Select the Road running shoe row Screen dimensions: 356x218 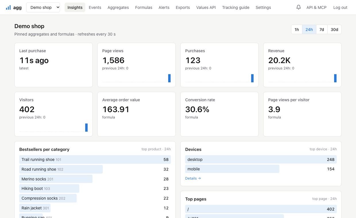click(95, 169)
